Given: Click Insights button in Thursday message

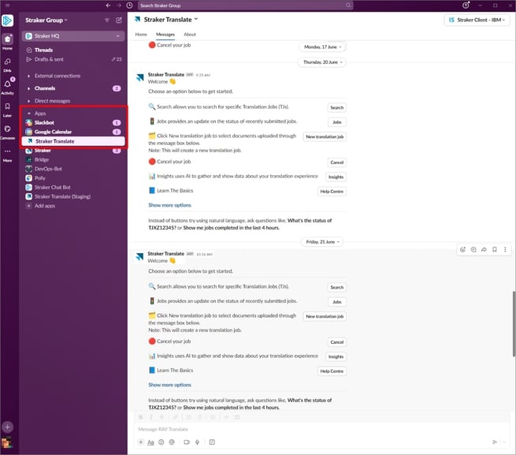Looking at the screenshot, I should pyautogui.click(x=336, y=177).
